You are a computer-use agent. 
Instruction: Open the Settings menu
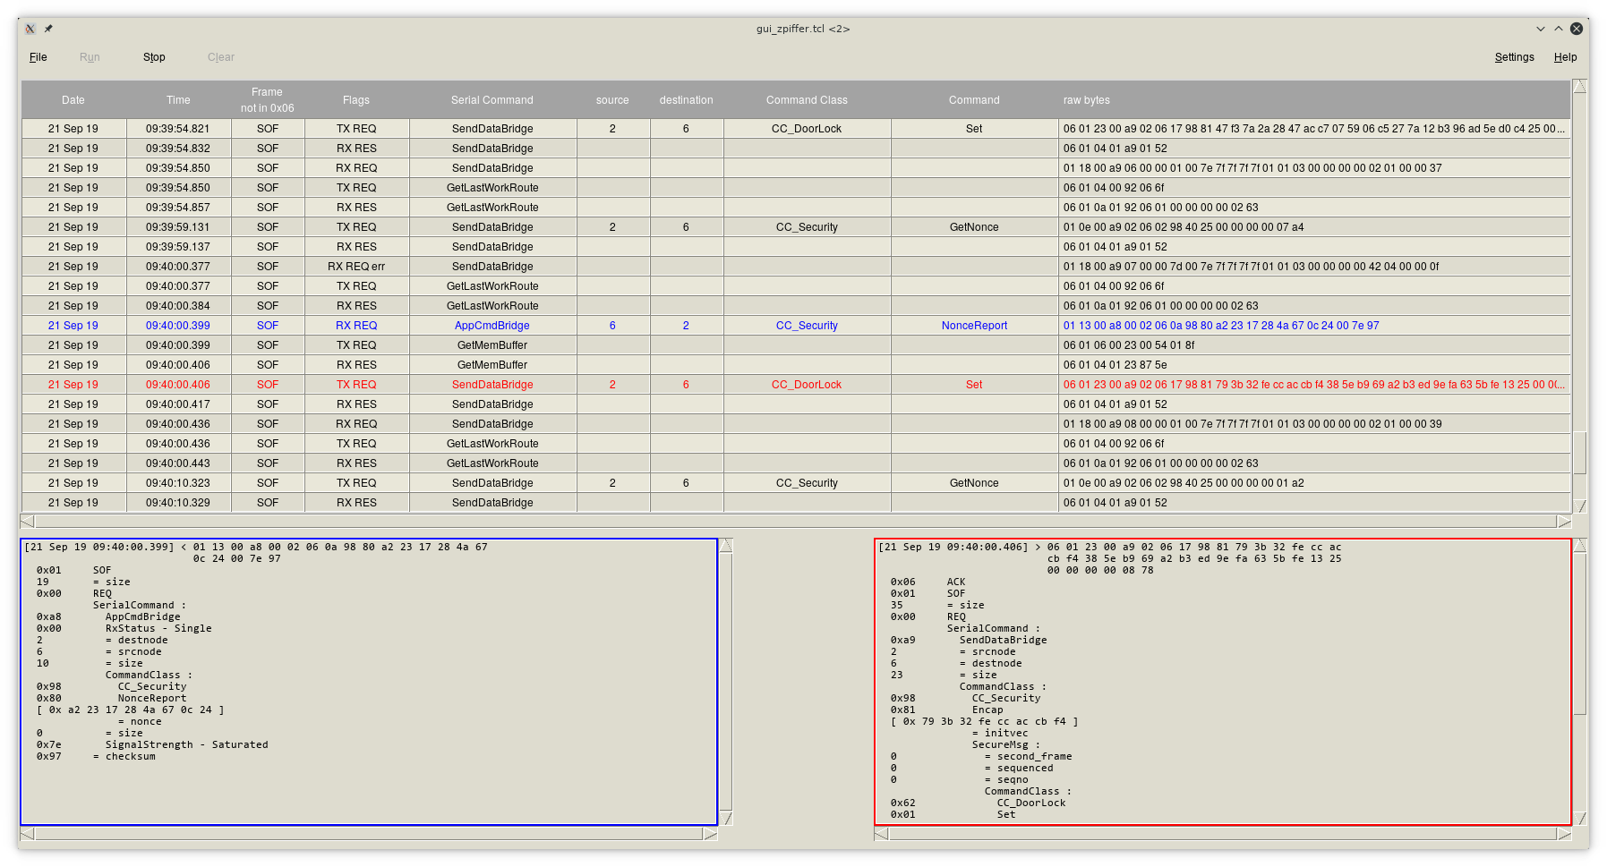point(1514,57)
